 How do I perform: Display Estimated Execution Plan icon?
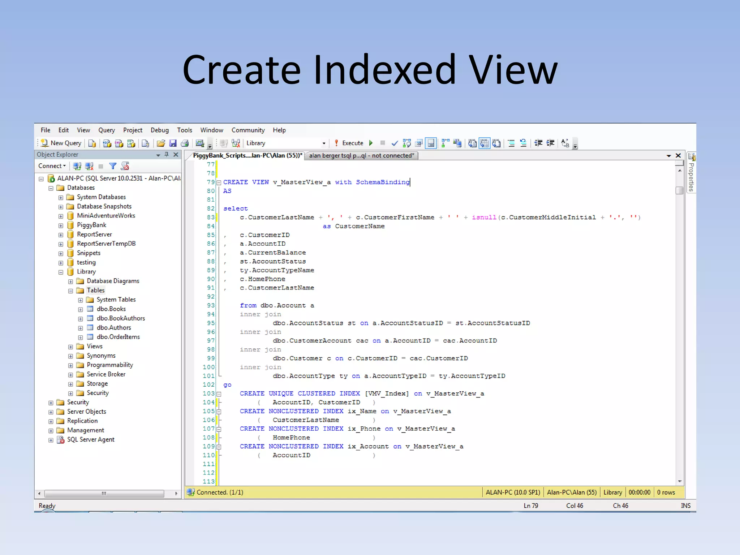tap(407, 143)
